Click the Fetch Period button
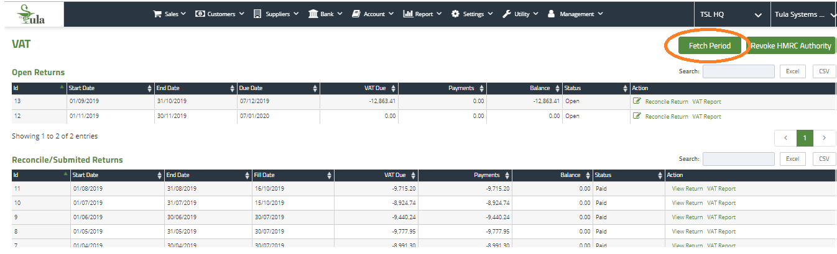This screenshot has height=254, width=837. pyautogui.click(x=710, y=46)
